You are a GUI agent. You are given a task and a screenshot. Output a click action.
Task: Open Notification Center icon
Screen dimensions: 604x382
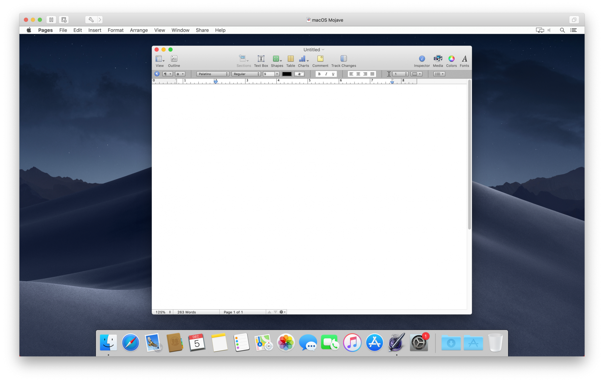point(573,30)
